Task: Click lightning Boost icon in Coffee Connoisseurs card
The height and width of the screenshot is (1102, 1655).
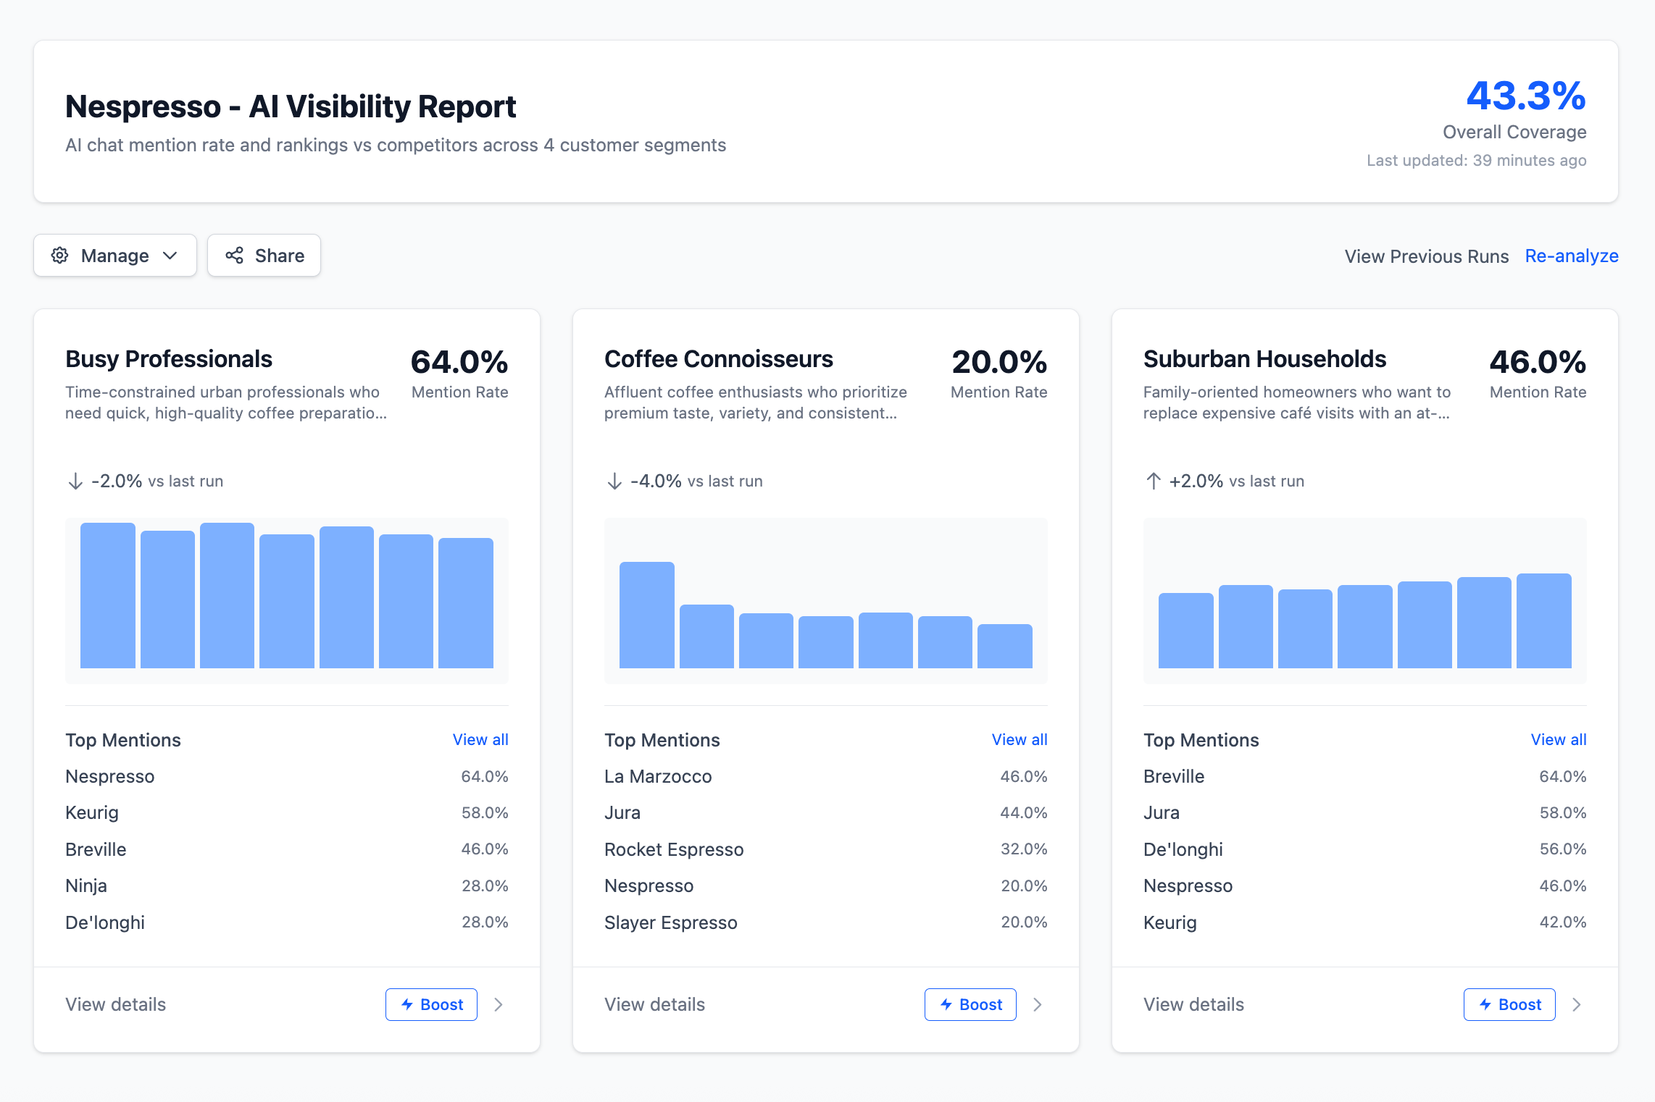Action: point(946,1005)
